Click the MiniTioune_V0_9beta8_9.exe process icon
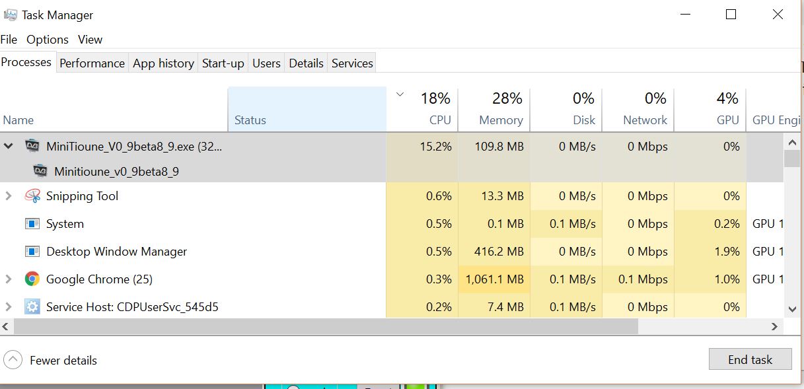Image resolution: width=804 pixels, height=389 pixels. pyautogui.click(x=32, y=146)
